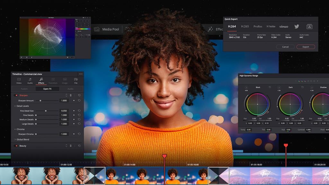Select the Vimeo export preset icon

(x=284, y=27)
